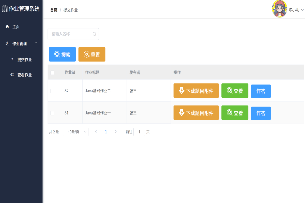Image resolution: width=305 pixels, height=203 pixels.
Task: Select 查看作业 in the sidebar
Action: coord(25,75)
